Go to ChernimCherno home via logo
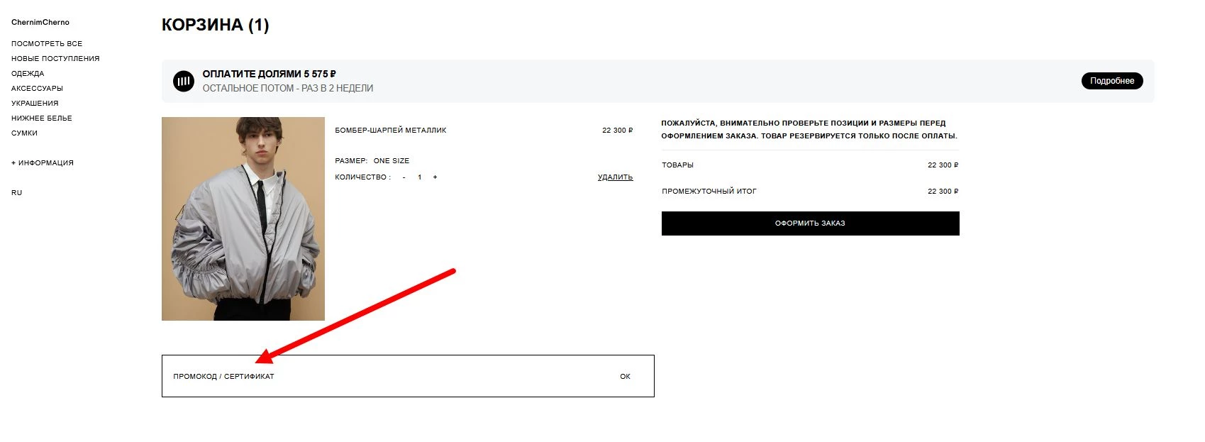 [x=40, y=23]
